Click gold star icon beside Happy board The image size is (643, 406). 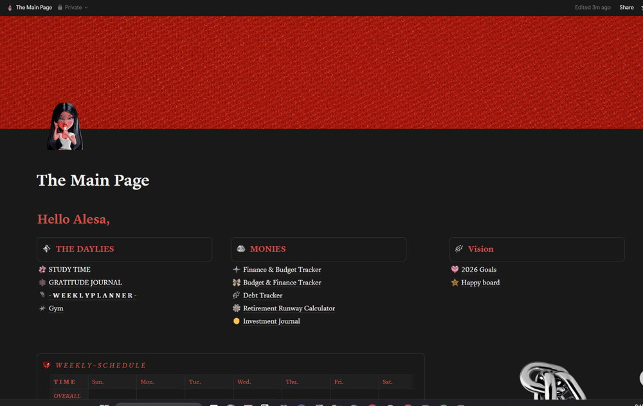coord(455,282)
